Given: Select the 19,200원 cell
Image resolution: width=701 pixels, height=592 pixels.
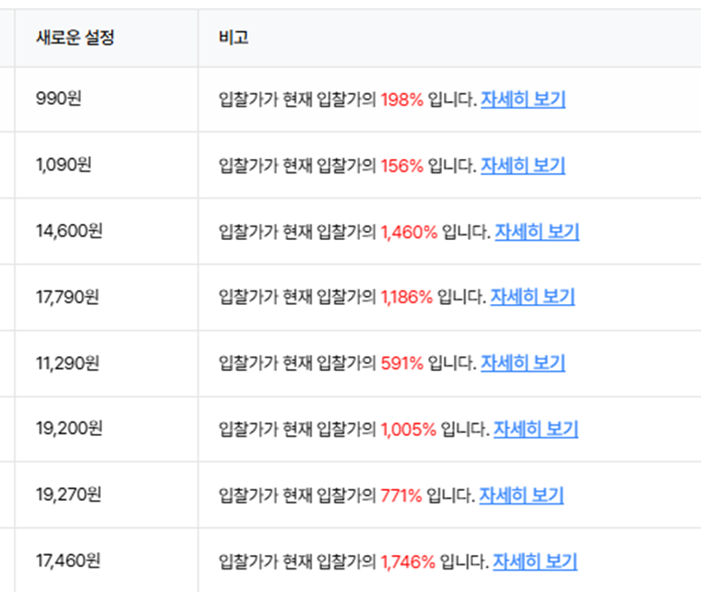Looking at the screenshot, I should coord(69,429).
